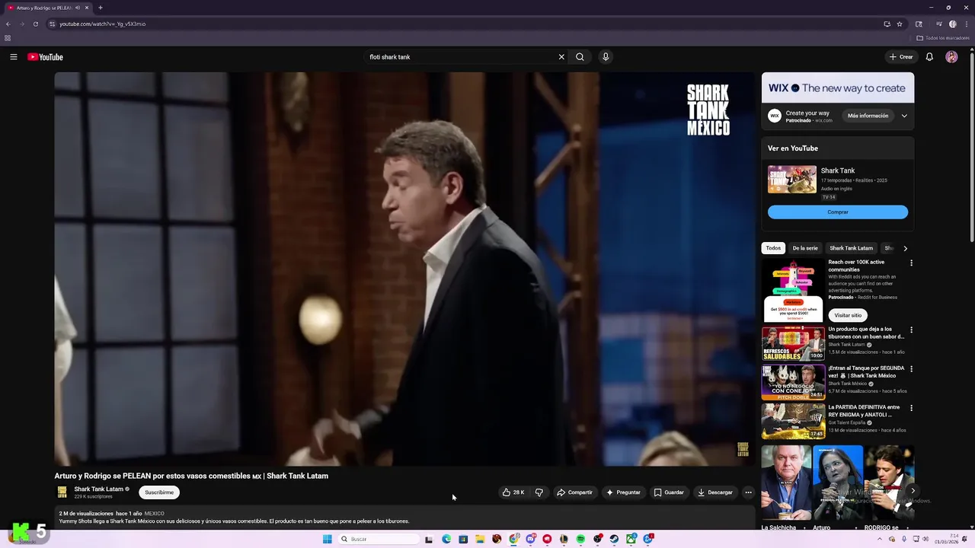Click the Wix ad banner image
Screen dimensions: 975x548
coord(838,88)
